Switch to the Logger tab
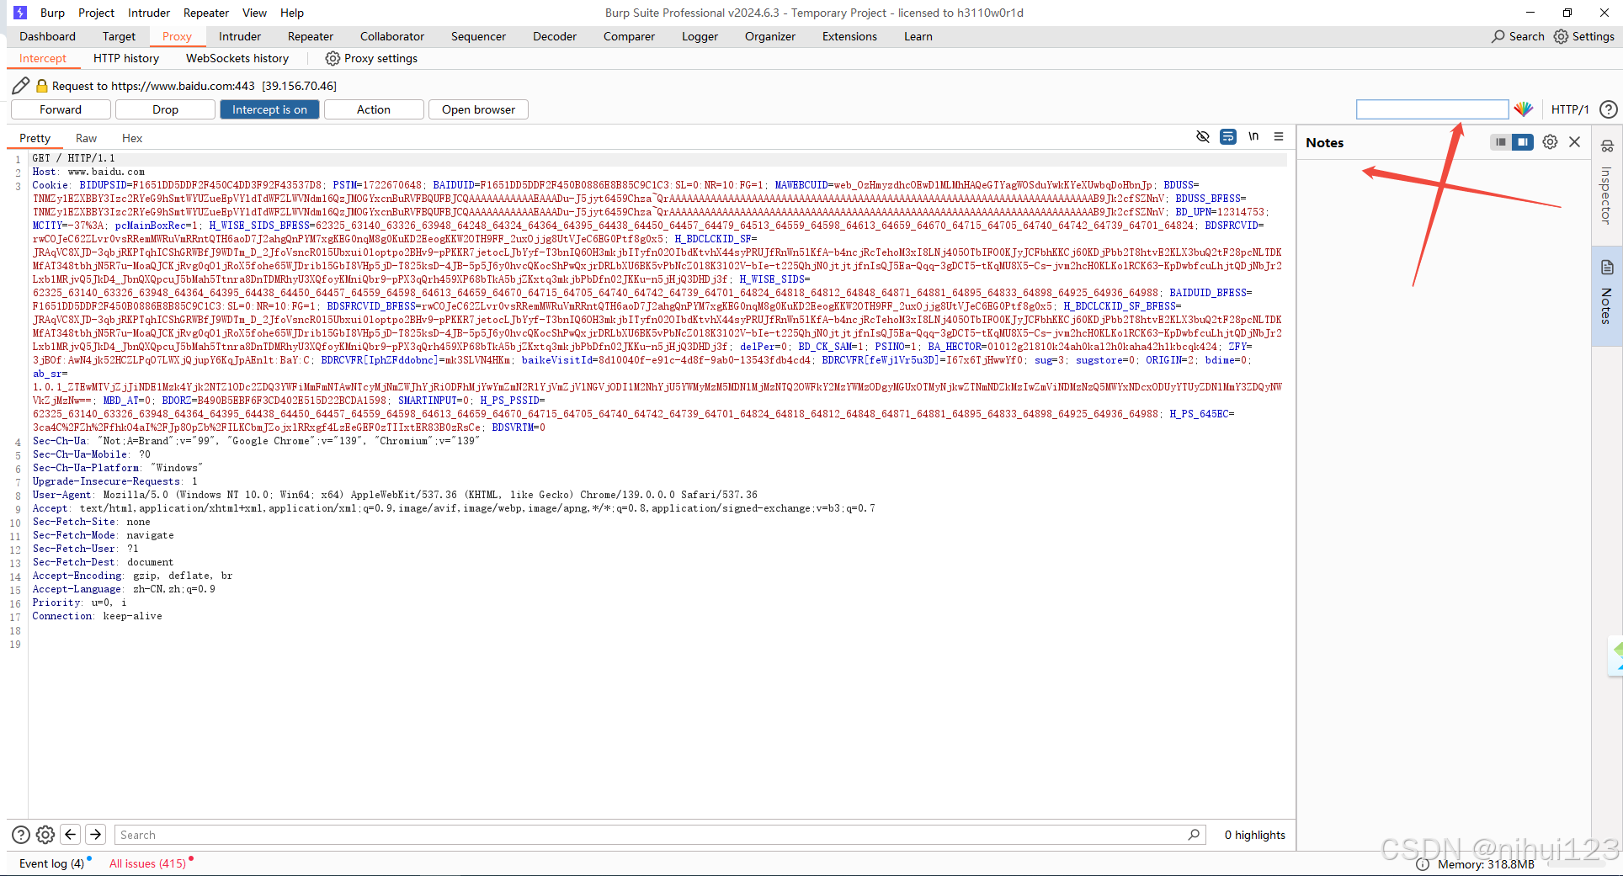The width and height of the screenshot is (1623, 876). click(700, 36)
